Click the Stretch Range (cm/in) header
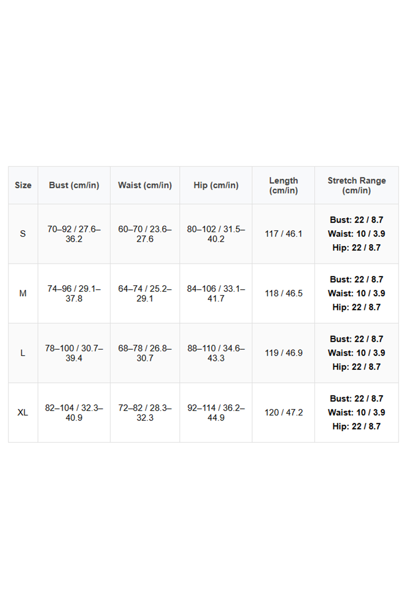Image resolution: width=407 pixels, height=610 pixels. (356, 185)
